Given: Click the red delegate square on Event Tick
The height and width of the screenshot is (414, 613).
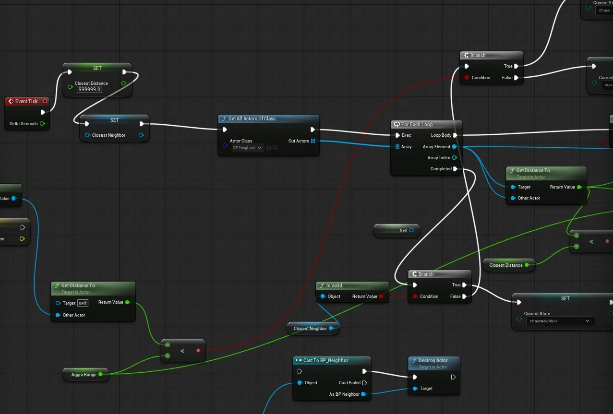Looking at the screenshot, I should point(45,101).
